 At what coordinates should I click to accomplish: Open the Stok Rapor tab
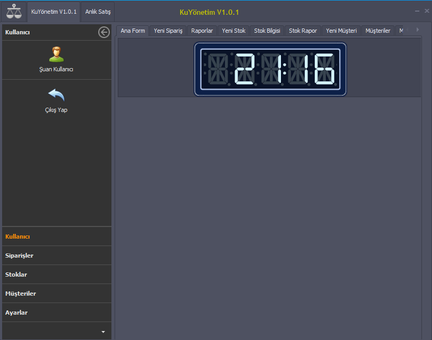point(303,31)
